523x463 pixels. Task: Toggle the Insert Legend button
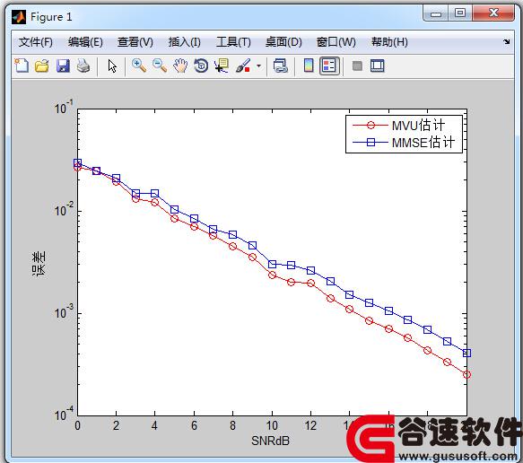pos(329,66)
